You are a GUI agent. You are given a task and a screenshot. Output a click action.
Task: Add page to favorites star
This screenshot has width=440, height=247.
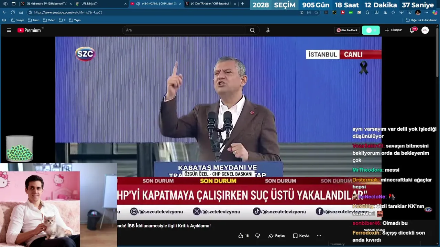pyautogui.click(x=316, y=12)
